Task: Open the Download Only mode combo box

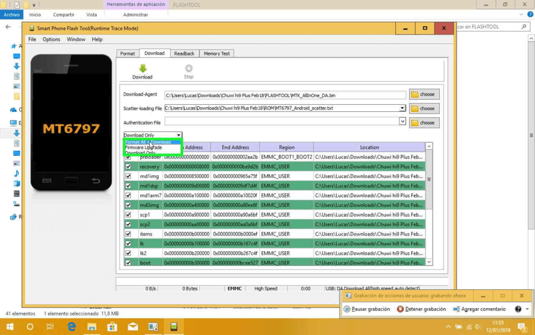Action: pos(153,135)
